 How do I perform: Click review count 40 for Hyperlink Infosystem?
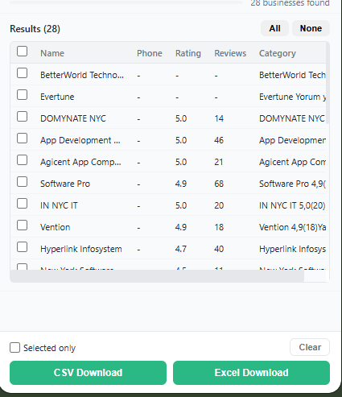[x=219, y=249]
